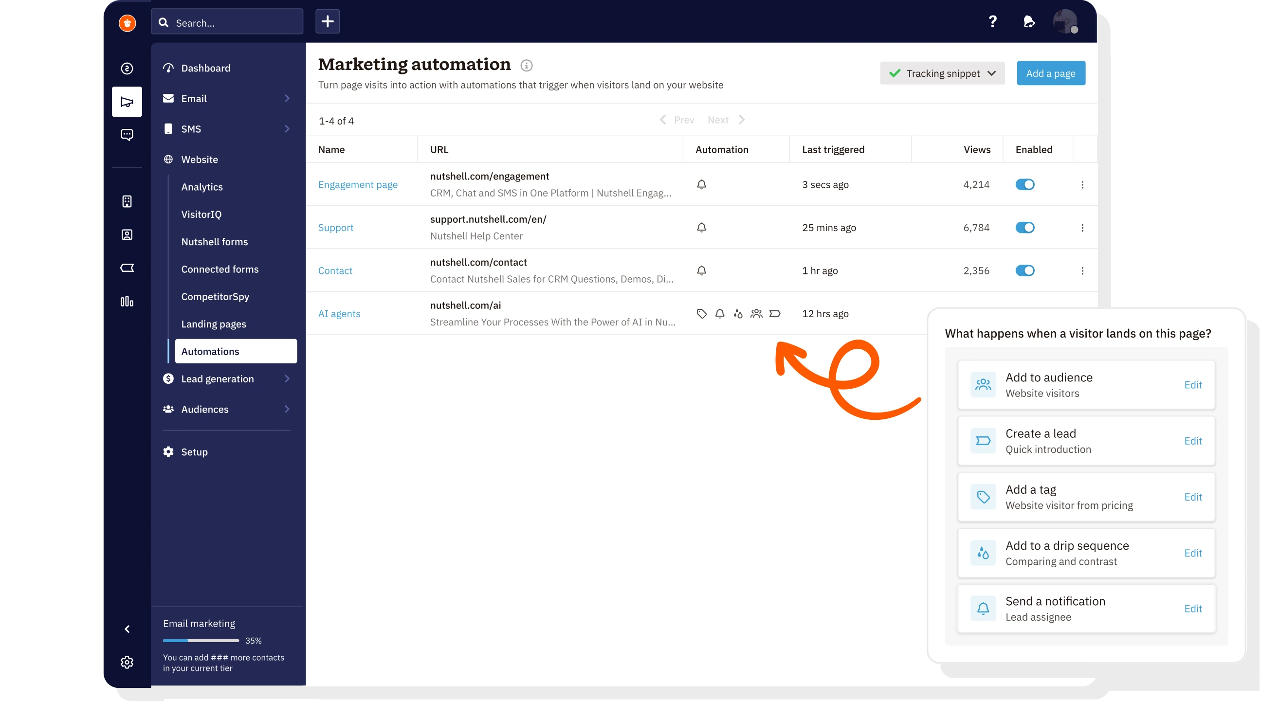Go to VisitorIQ menu item
Image resolution: width=1261 pixels, height=701 pixels.
tap(201, 214)
